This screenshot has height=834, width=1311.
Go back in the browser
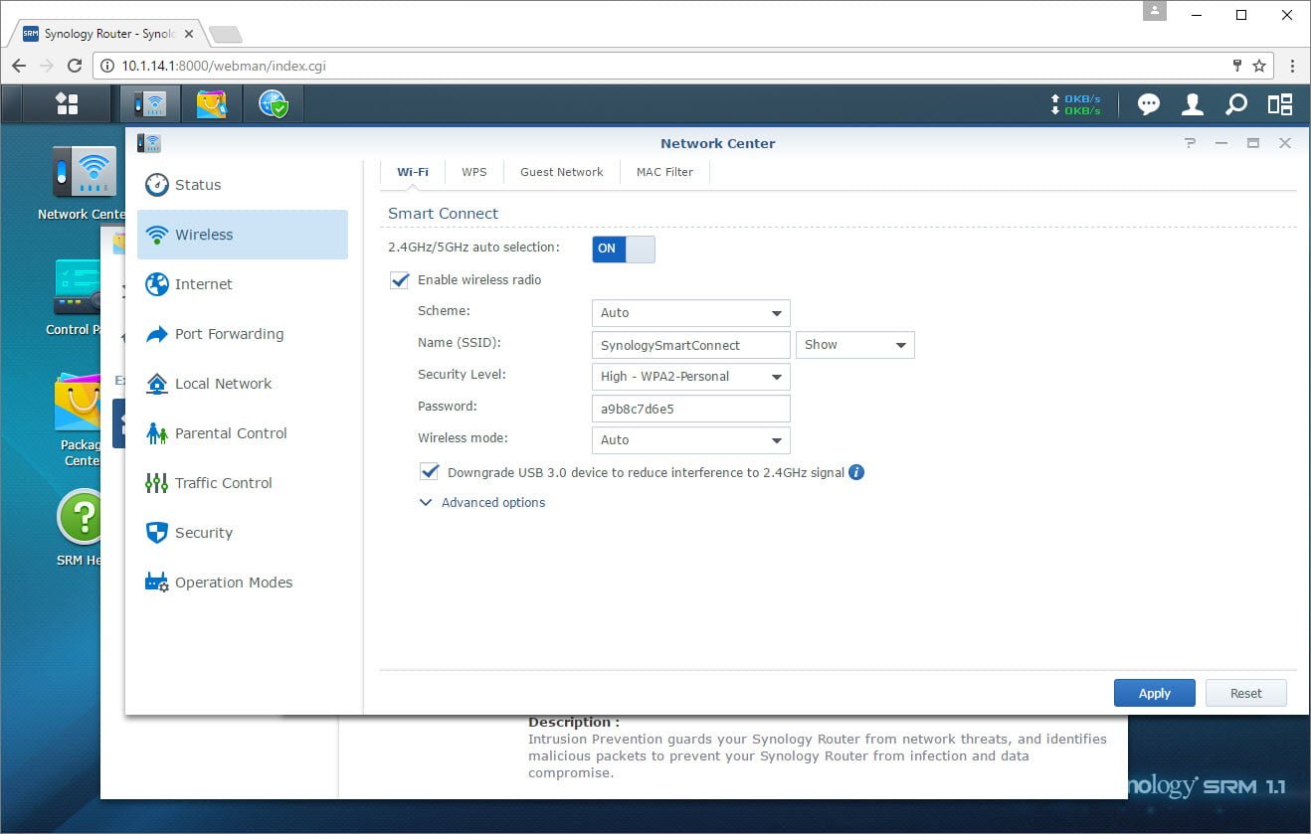19,66
